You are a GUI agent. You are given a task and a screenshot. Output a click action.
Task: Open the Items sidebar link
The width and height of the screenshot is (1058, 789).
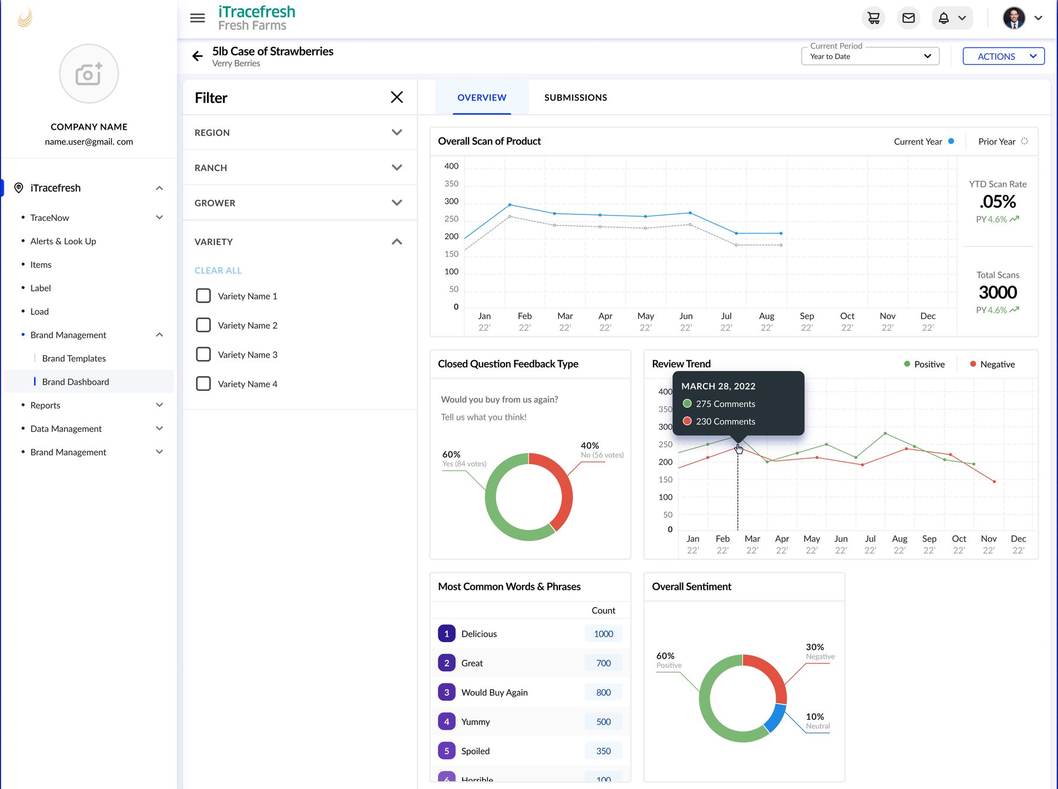point(41,264)
